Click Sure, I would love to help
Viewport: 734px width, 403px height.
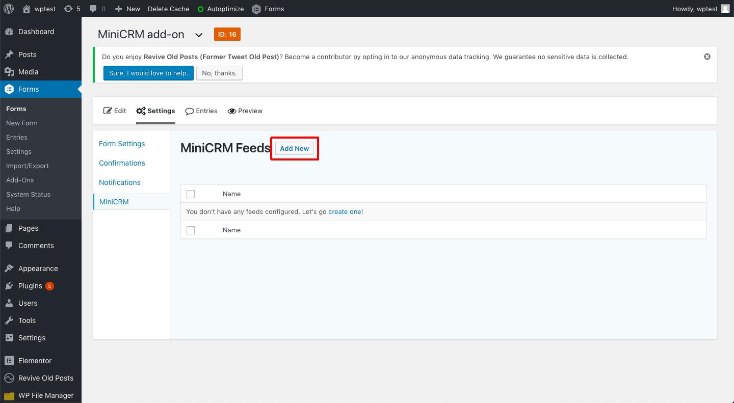pyautogui.click(x=148, y=73)
